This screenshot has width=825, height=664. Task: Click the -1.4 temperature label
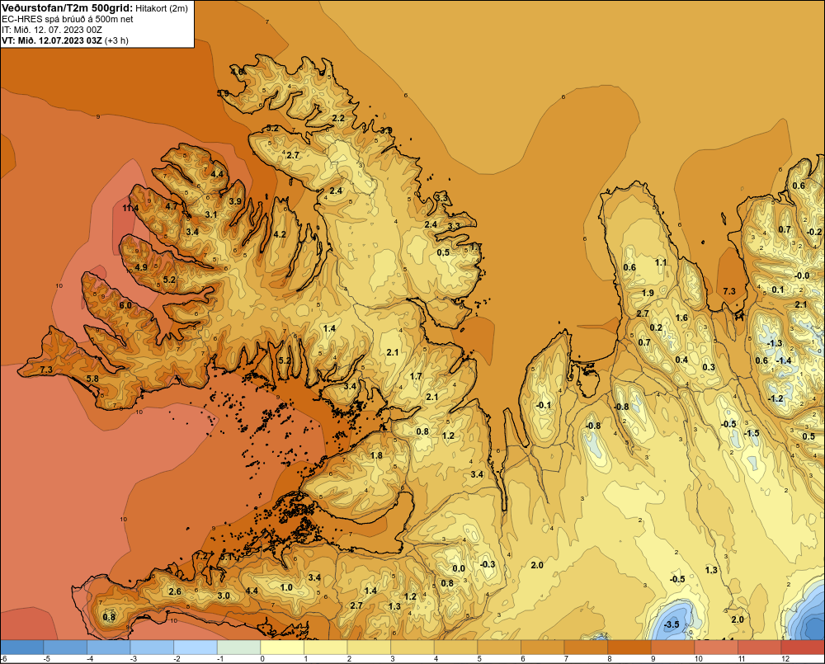[784, 360]
